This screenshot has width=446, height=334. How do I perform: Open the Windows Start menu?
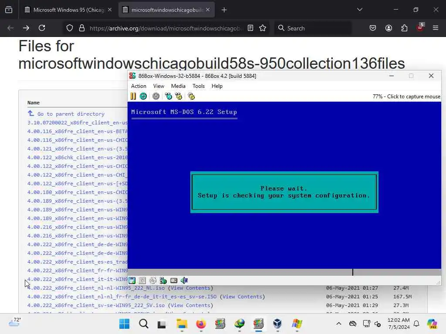tap(124, 324)
